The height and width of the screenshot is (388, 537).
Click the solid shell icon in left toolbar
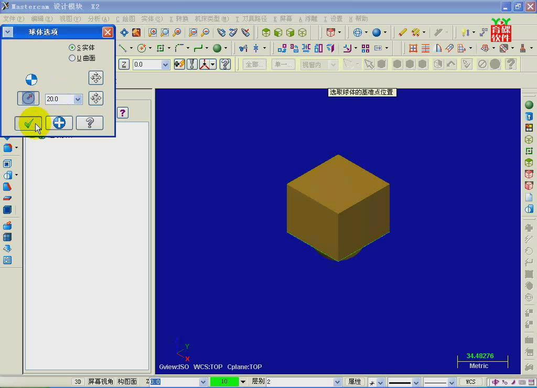click(x=7, y=164)
